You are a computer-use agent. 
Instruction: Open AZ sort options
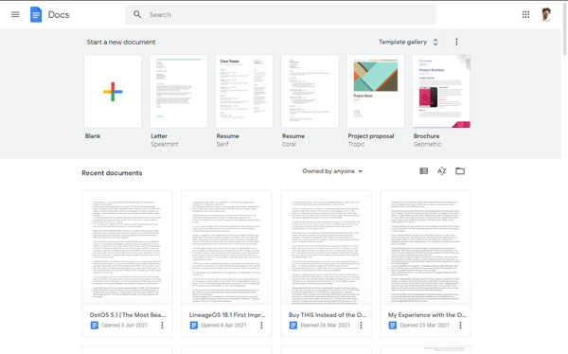pyautogui.click(x=441, y=171)
